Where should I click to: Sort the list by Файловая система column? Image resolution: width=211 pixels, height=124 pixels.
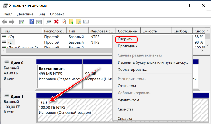[x=101, y=31]
